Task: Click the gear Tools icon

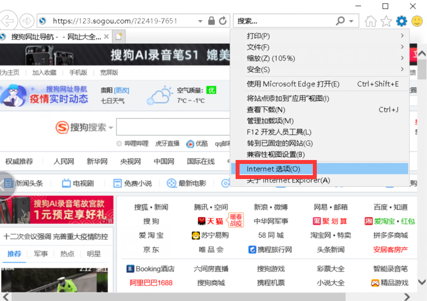Action: coord(401,21)
